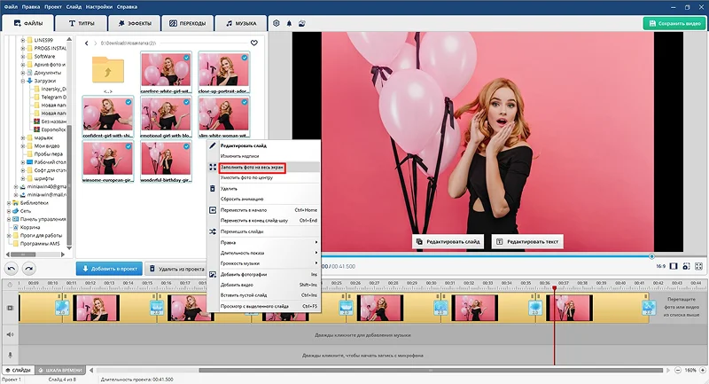The width and height of the screenshot is (709, 384).
Task: Expand the Сеть tree node
Action: (x=9, y=211)
